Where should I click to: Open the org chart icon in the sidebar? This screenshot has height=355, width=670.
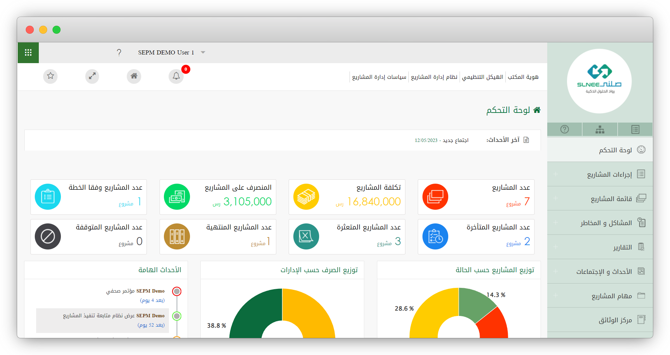coord(600,130)
